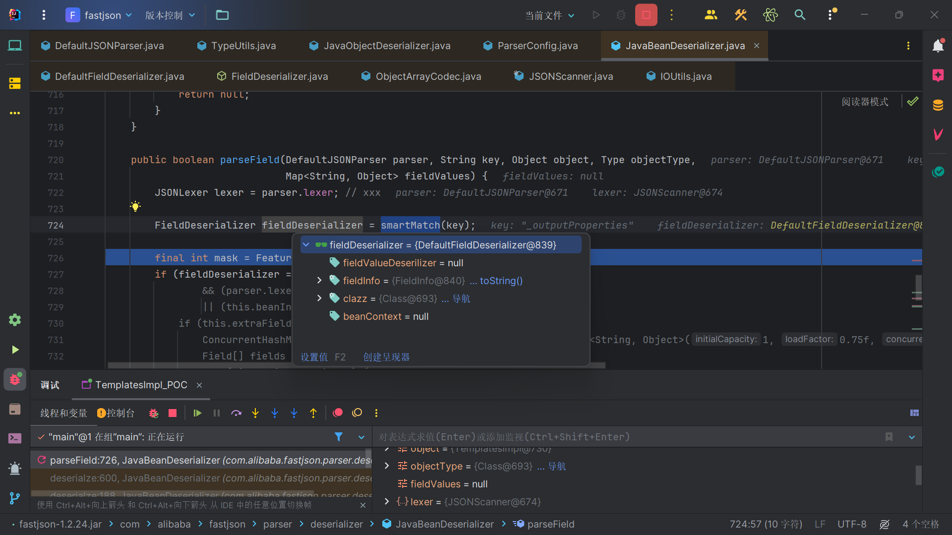Click the Step Over button

pyautogui.click(x=236, y=413)
